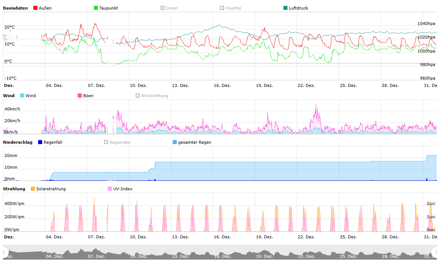
Task: Click the teal Luftdruck legend swatch
Action: pyautogui.click(x=286, y=8)
